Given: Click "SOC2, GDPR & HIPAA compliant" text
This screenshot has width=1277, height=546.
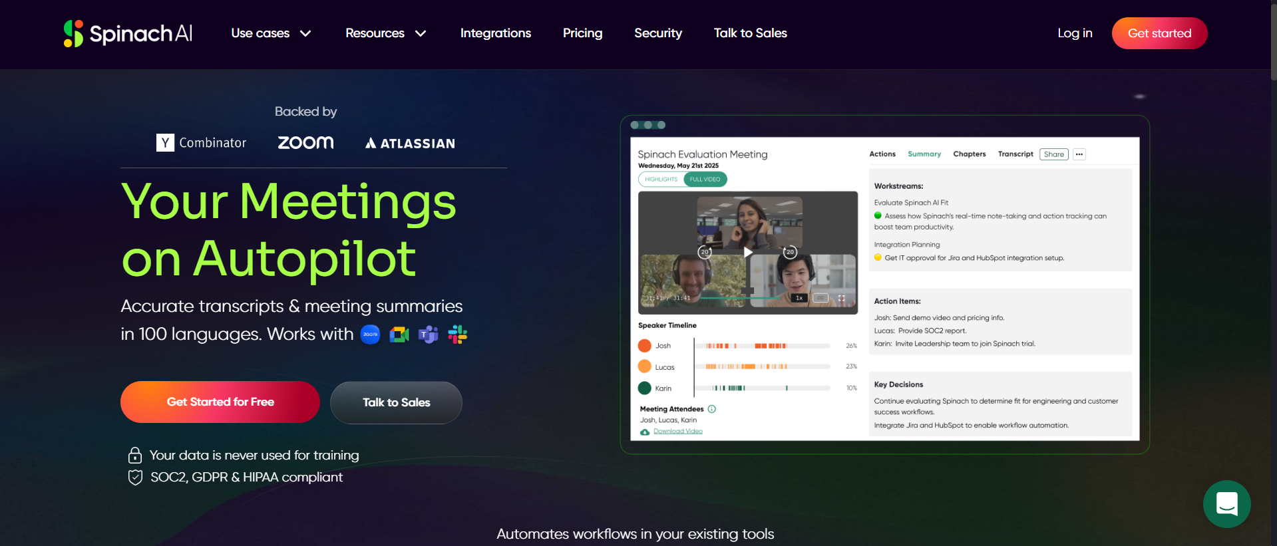Looking at the screenshot, I should [x=246, y=478].
